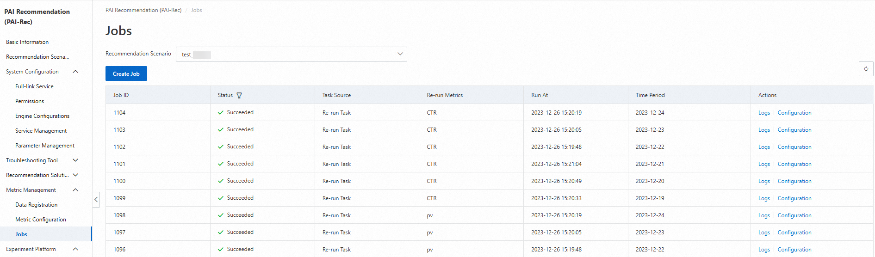Click the Jobs breadcrumb item
875x257 pixels.
[x=197, y=10]
